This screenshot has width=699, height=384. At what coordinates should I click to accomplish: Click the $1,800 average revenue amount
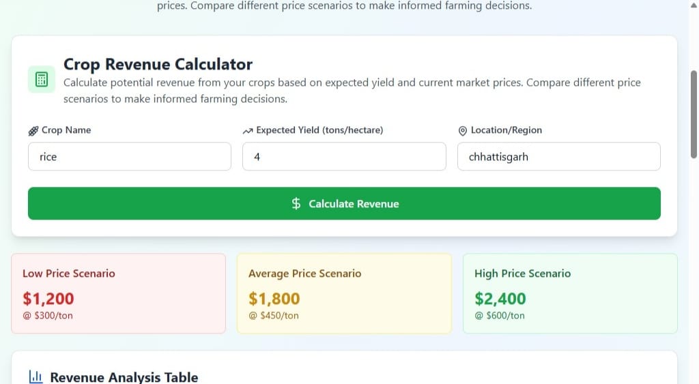coord(274,299)
